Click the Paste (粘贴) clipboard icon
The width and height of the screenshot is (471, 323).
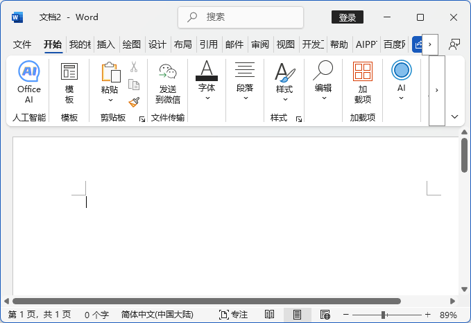pyautogui.click(x=110, y=72)
